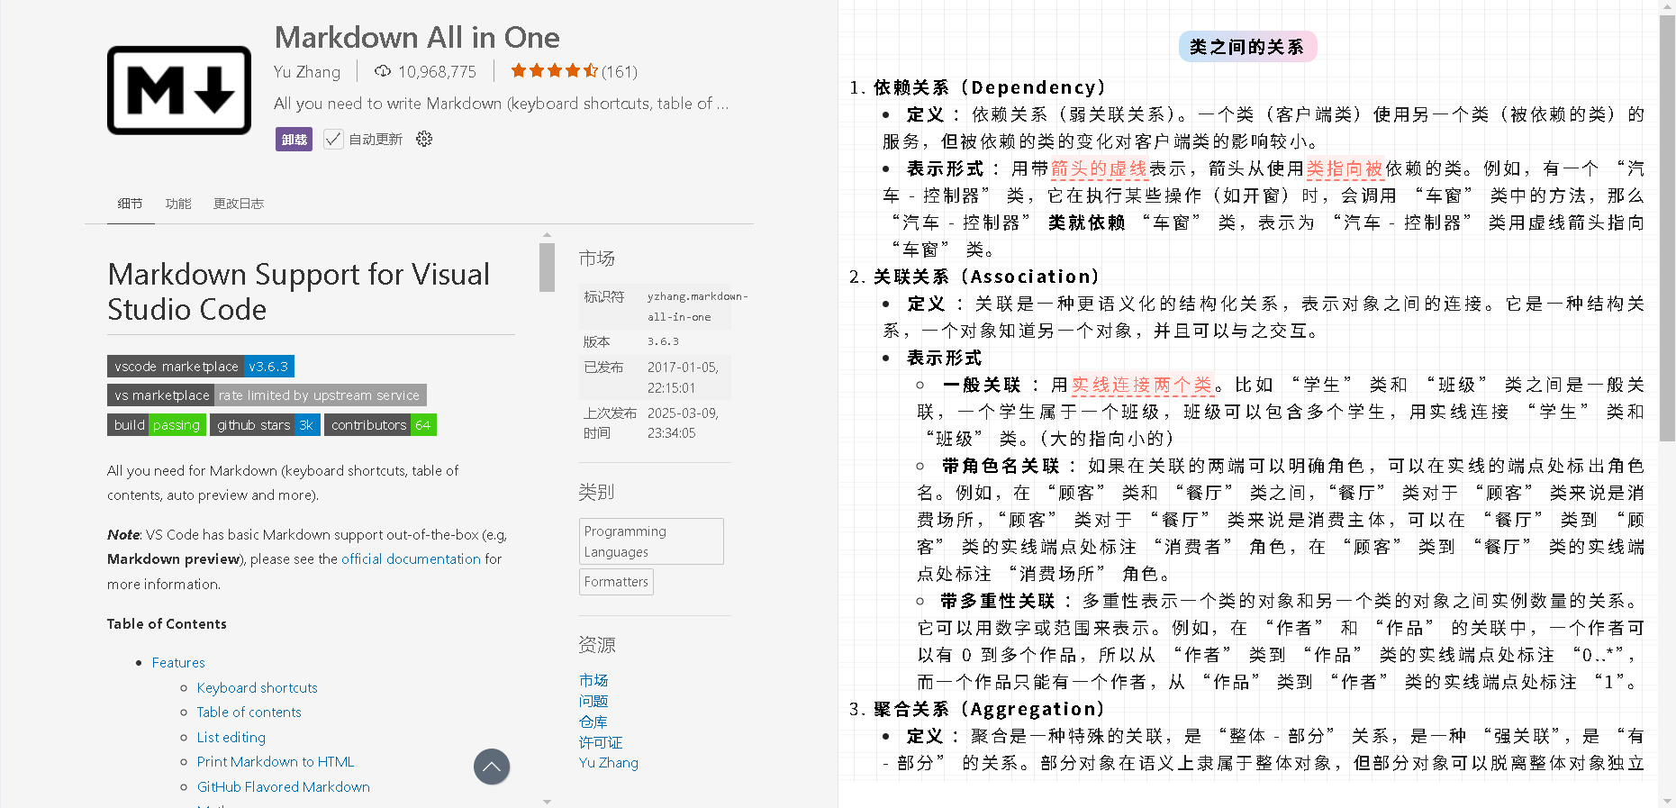This screenshot has width=1676, height=808.
Task: Open the 市场 resource link
Action: (x=593, y=680)
